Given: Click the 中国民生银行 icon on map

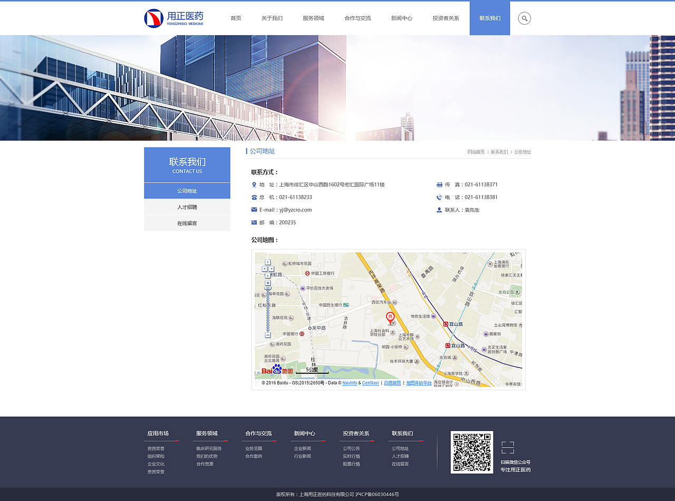Looking at the screenshot, I should (x=346, y=305).
